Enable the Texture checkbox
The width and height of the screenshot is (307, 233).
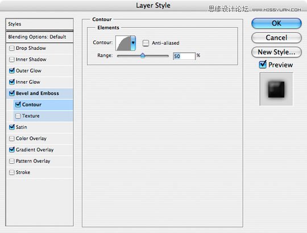(18, 116)
